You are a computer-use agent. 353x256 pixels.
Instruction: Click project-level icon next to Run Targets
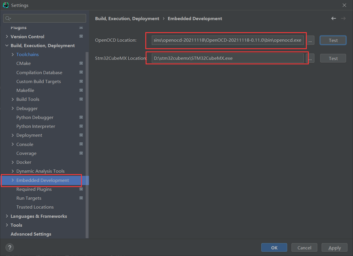[81, 198]
